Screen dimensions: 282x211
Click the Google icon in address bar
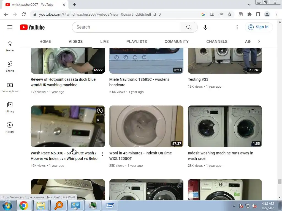203,14
